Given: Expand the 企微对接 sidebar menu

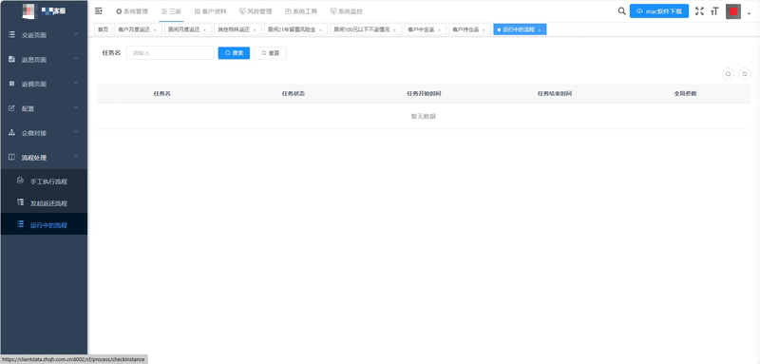Looking at the screenshot, I should click(44, 133).
